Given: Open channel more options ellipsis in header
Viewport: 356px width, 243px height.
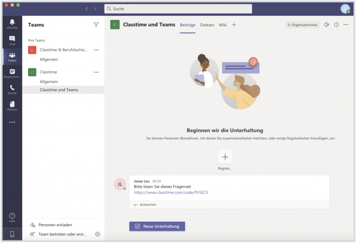Looking at the screenshot, I should click(346, 25).
